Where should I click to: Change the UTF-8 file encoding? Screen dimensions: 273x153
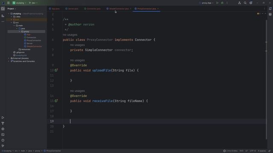(x=253, y=151)
